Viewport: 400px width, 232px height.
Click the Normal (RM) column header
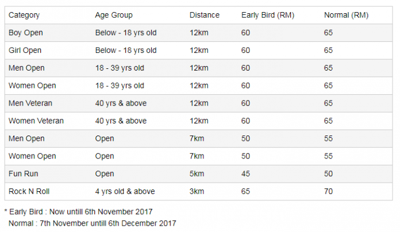(x=346, y=16)
